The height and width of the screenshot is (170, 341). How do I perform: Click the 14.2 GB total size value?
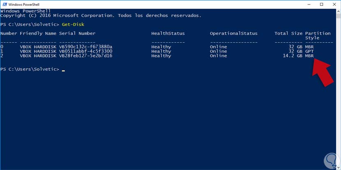[292, 56]
